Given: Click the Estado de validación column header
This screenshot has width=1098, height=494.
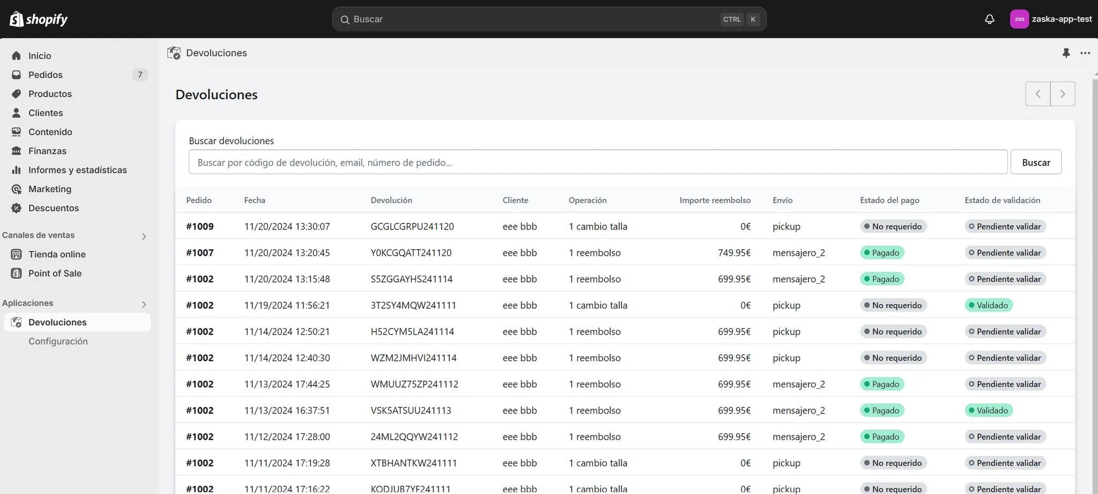Looking at the screenshot, I should coord(1002,200).
